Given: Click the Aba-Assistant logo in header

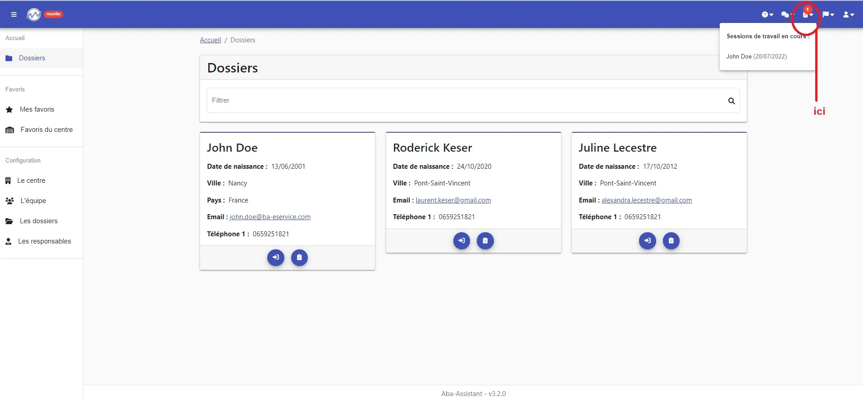Looking at the screenshot, I should [34, 15].
